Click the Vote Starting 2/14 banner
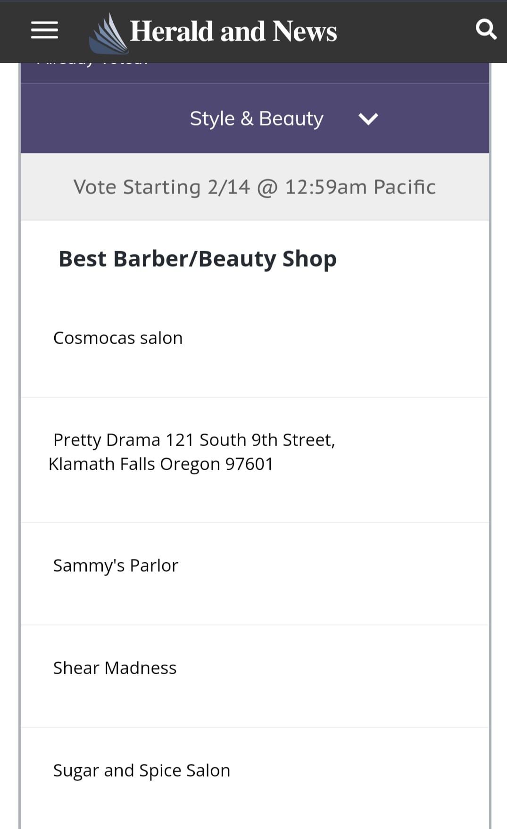Screen dimensions: 507x829 (255, 187)
